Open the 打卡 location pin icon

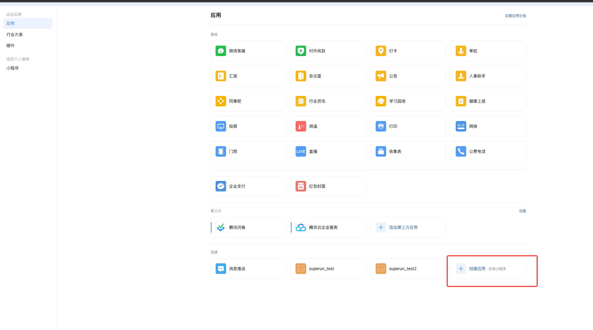(x=381, y=51)
